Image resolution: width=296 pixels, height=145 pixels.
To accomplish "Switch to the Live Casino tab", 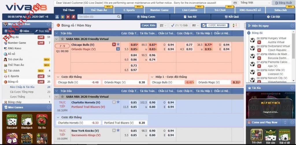I will tap(190, 10).
